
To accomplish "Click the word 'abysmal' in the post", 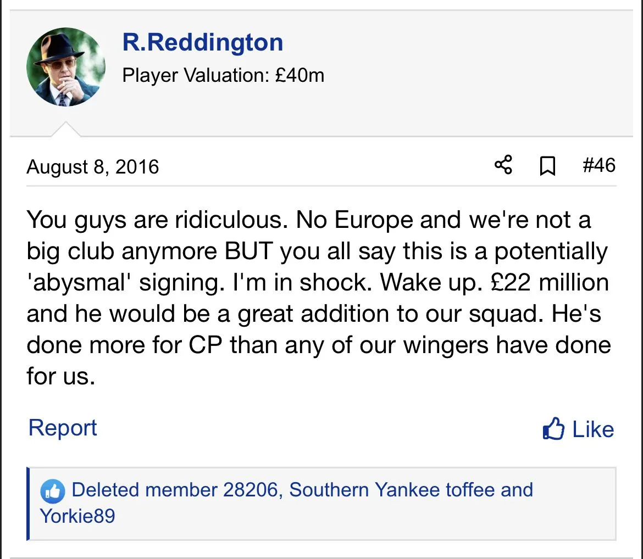I will pyautogui.click(x=81, y=282).
